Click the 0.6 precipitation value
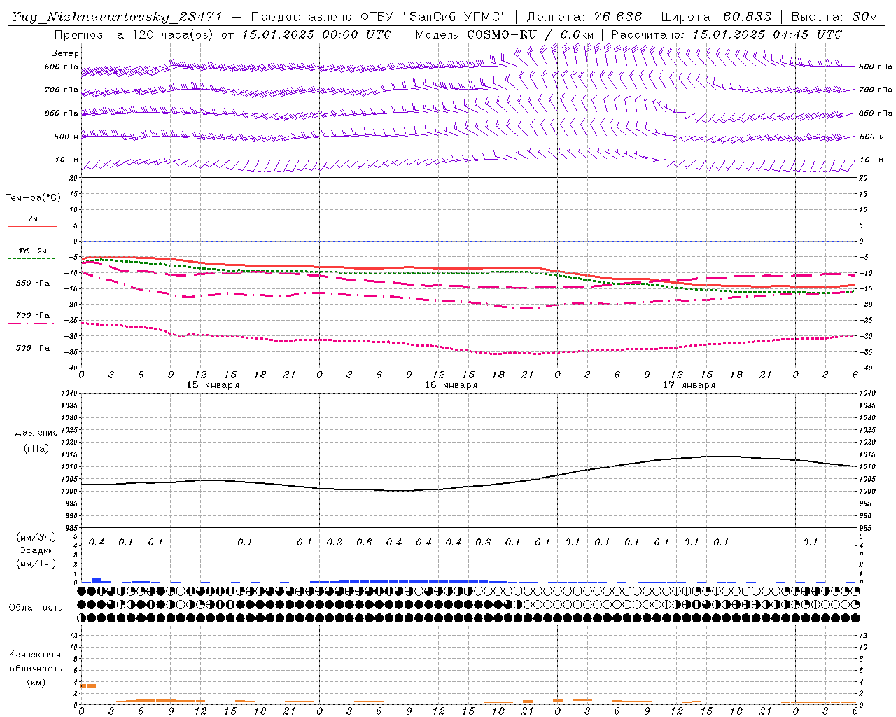The width and height of the screenshot is (896, 717). (364, 542)
